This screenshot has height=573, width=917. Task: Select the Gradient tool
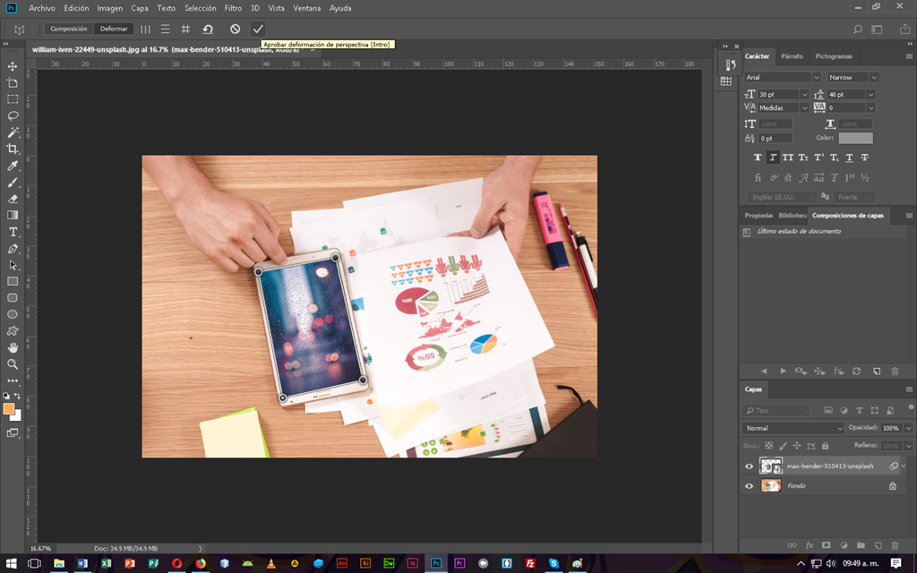[13, 215]
